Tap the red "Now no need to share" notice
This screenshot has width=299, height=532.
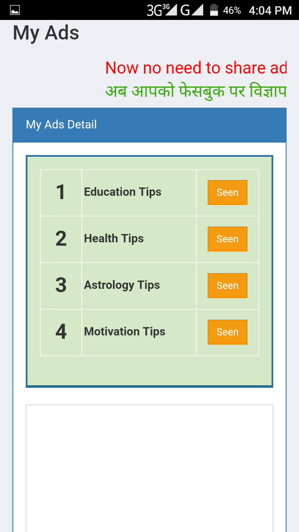click(196, 68)
